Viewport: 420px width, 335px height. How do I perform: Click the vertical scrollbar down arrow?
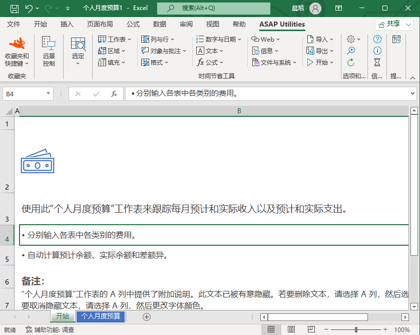414,306
